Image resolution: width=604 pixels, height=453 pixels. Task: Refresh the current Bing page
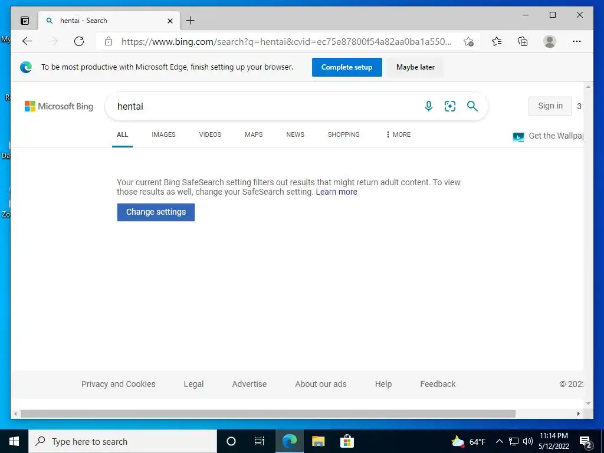pyautogui.click(x=79, y=41)
